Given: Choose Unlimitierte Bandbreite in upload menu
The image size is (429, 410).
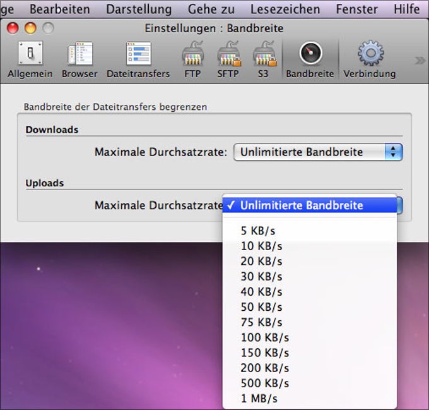Looking at the screenshot, I should [310, 205].
